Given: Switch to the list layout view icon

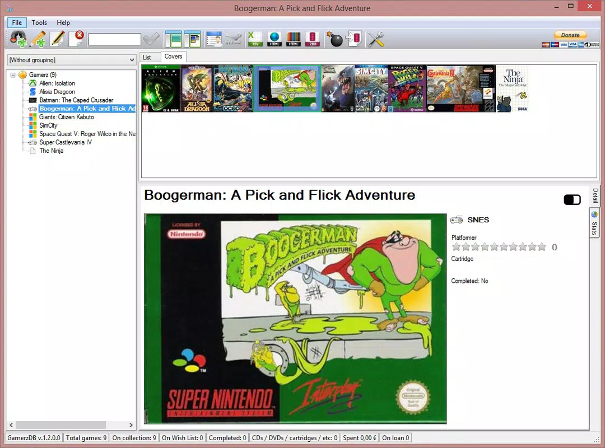Looking at the screenshot, I should tap(173, 39).
